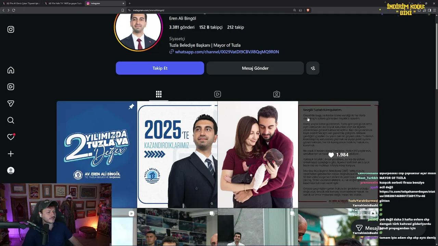Click the 152 B takipçi followers count

tap(211, 27)
